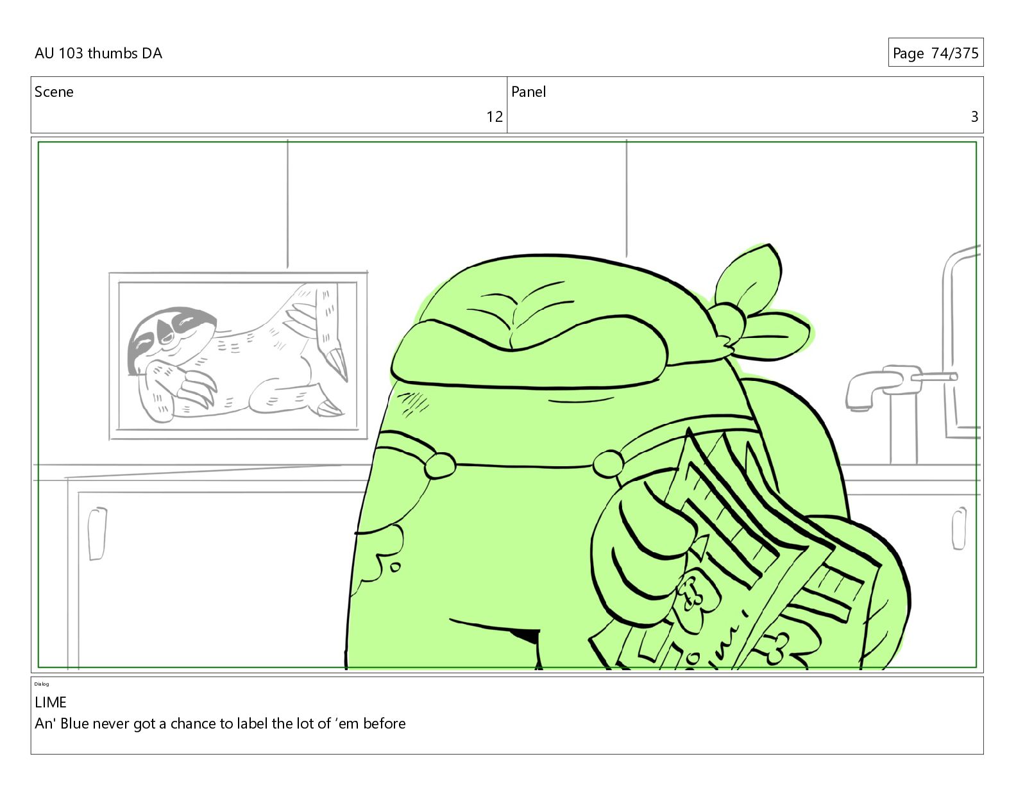Click the "Scene" header label
The width and height of the screenshot is (1016, 785).
tap(54, 92)
